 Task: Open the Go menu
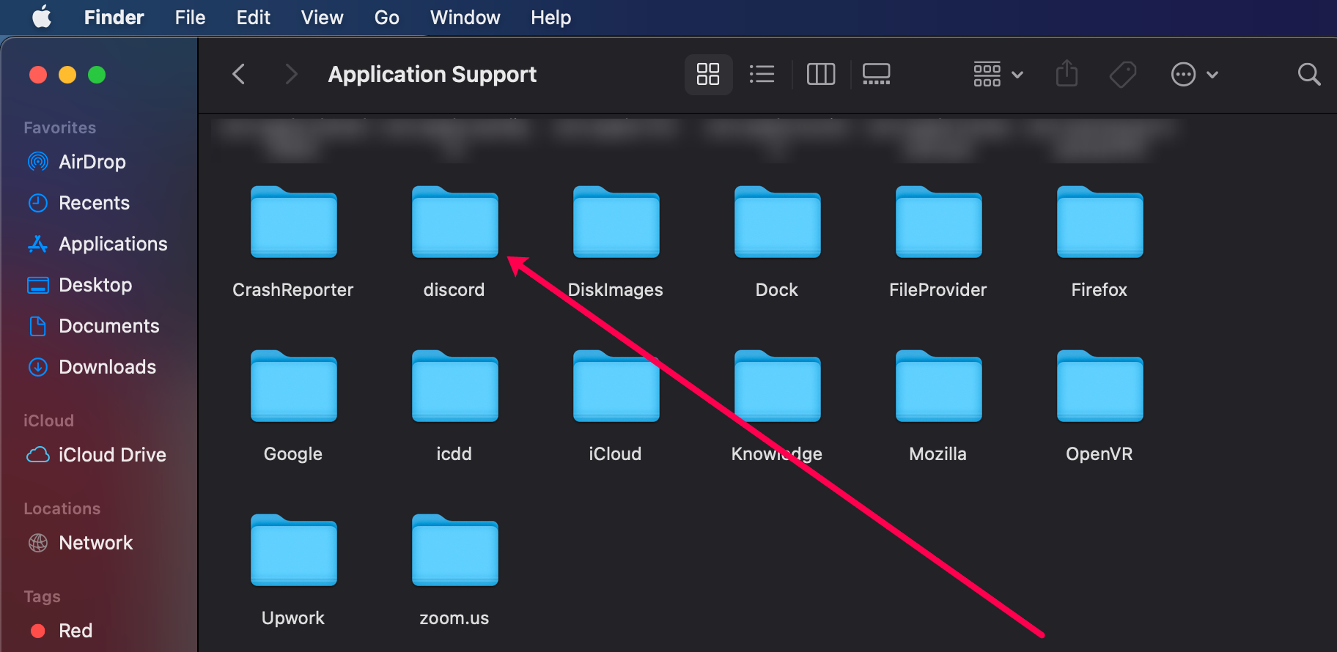(386, 17)
